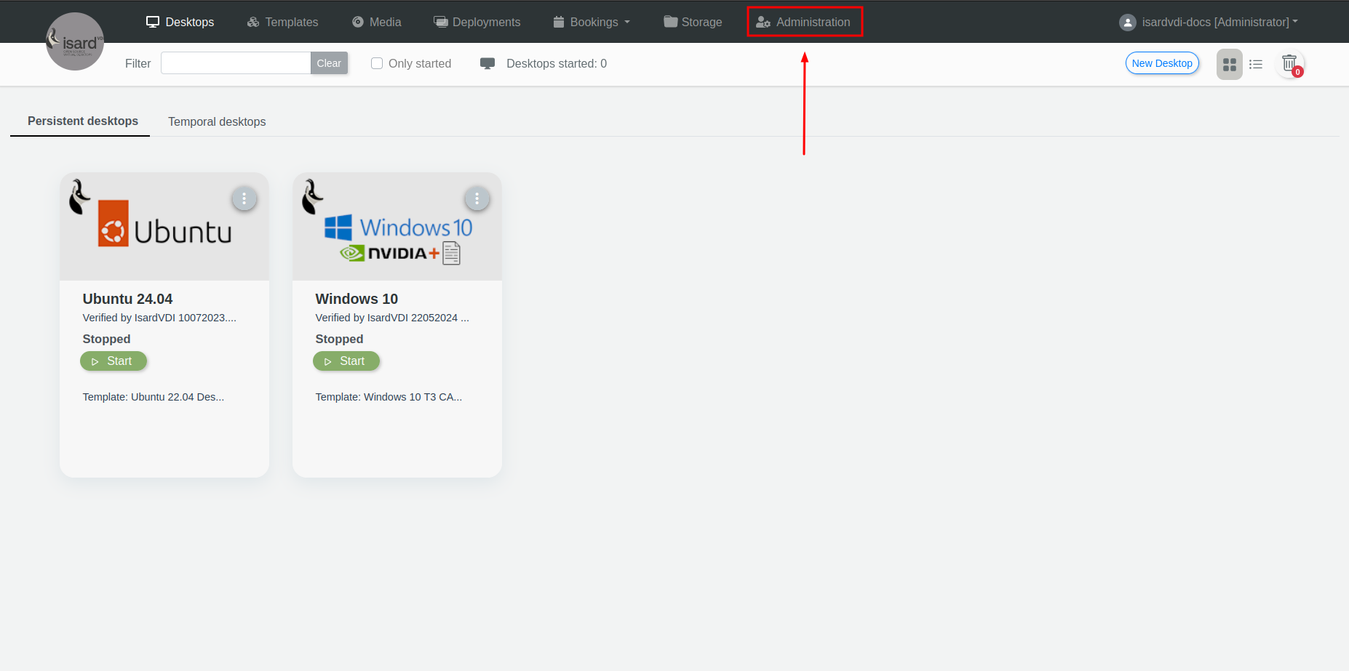Open isardvdi-docs Administrator account dropdown
The image size is (1349, 671).
click(1216, 23)
